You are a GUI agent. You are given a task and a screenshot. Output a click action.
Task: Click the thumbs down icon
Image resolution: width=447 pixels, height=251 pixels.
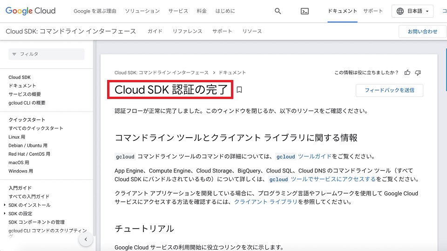point(418,73)
